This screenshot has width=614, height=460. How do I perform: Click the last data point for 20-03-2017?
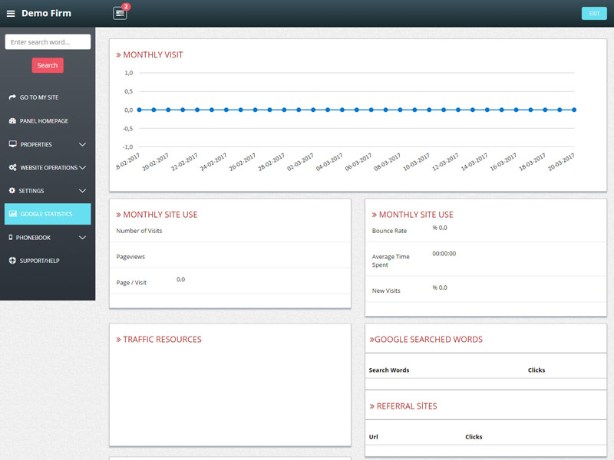pos(573,110)
